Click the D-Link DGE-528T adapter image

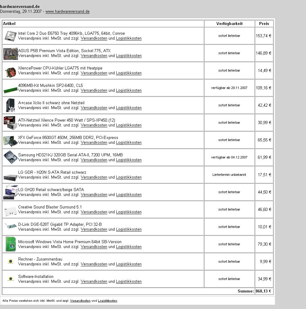coord(11,226)
